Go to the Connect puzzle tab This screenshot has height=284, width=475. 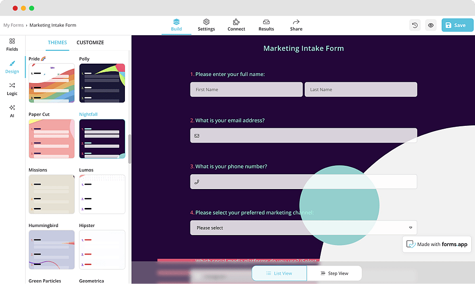click(x=236, y=25)
